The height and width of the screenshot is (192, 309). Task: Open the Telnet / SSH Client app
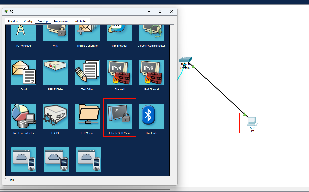coord(119,116)
